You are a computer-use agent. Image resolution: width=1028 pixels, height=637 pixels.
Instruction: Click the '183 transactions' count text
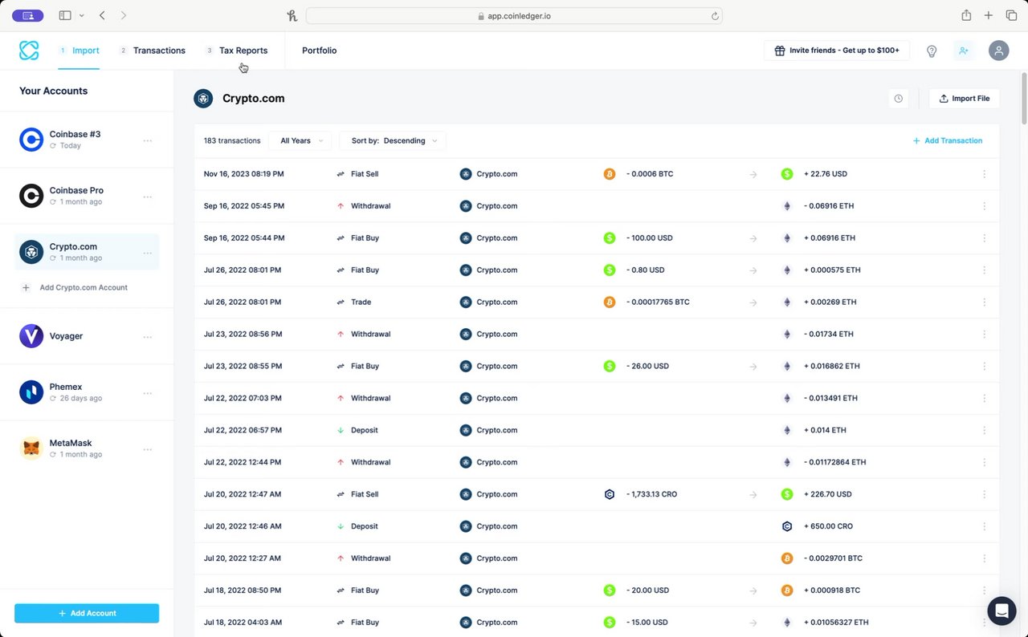pyautogui.click(x=232, y=140)
